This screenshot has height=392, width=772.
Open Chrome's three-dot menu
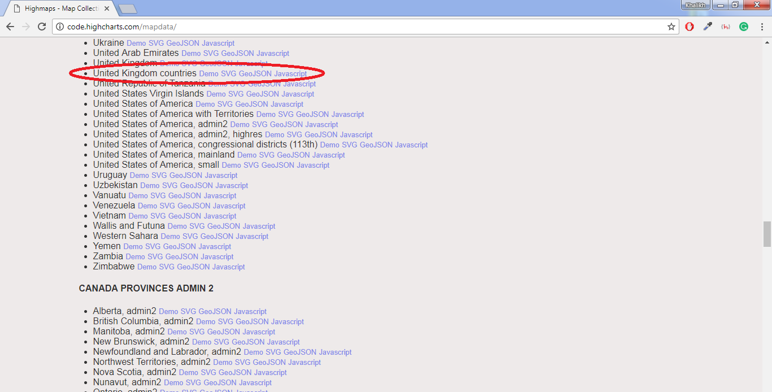762,27
